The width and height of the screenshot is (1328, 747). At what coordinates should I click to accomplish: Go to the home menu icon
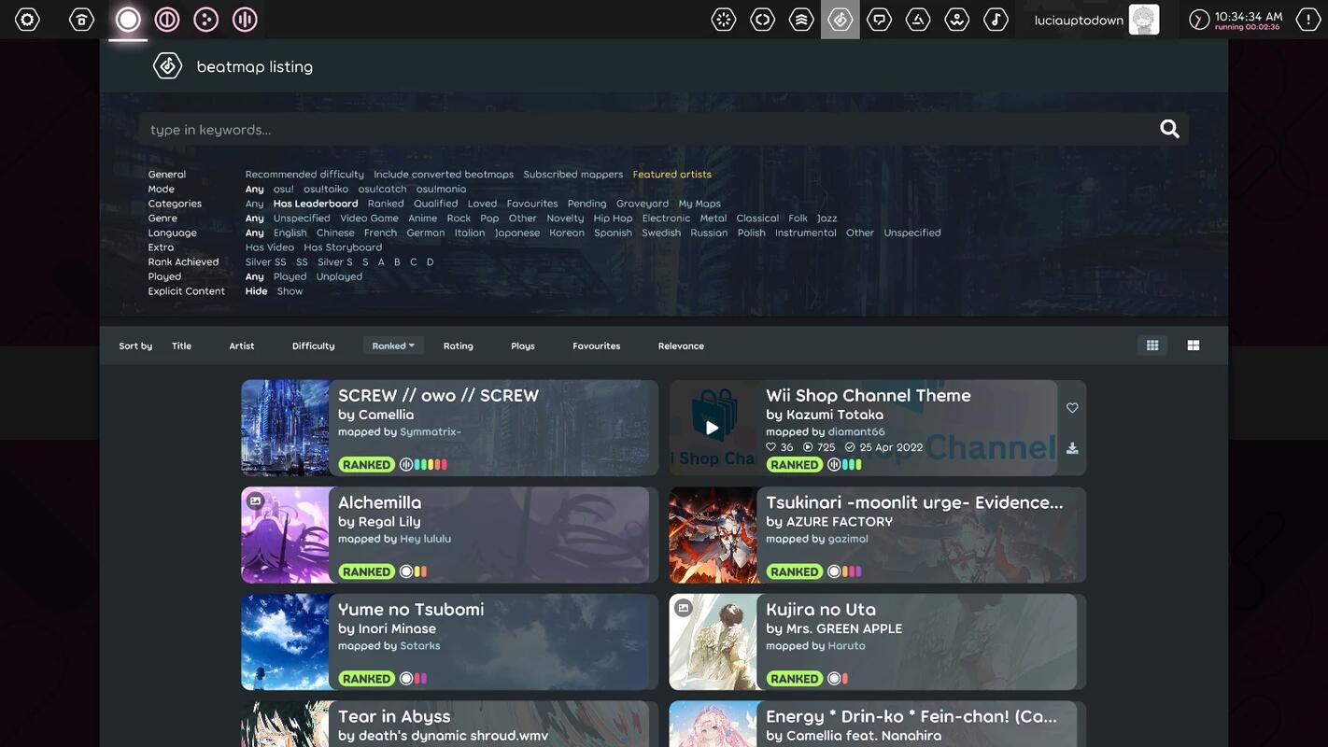(x=81, y=20)
